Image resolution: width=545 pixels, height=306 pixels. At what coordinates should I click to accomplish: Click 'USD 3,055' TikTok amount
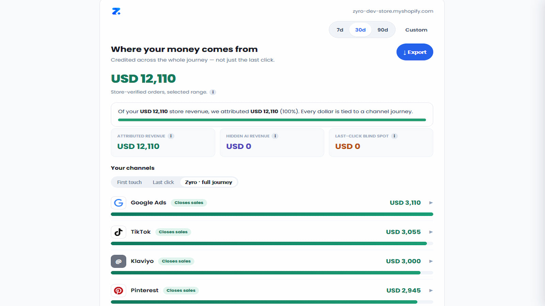coord(403,232)
